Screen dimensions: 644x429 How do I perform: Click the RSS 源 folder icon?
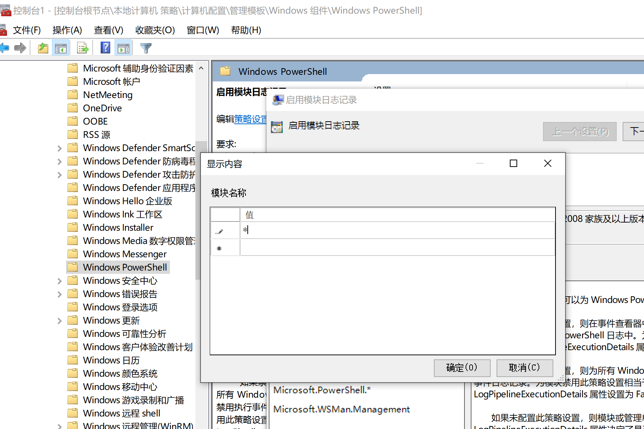point(73,135)
